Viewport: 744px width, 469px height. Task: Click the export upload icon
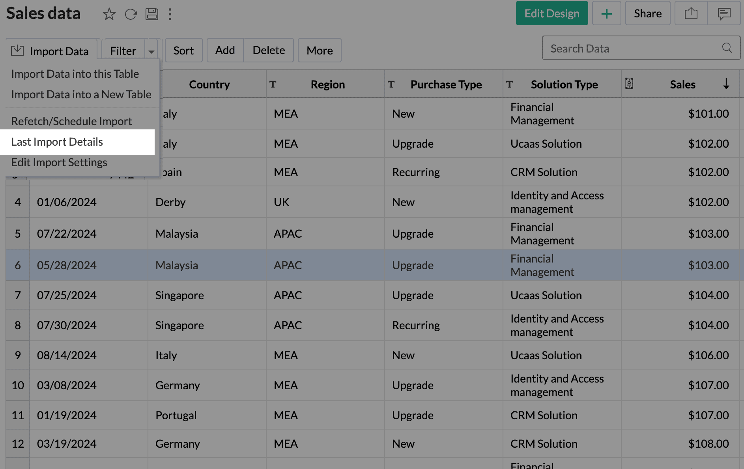[691, 14]
